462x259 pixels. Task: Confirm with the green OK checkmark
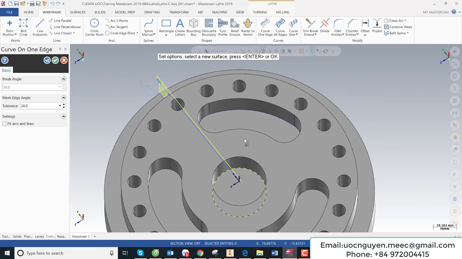tap(55, 60)
